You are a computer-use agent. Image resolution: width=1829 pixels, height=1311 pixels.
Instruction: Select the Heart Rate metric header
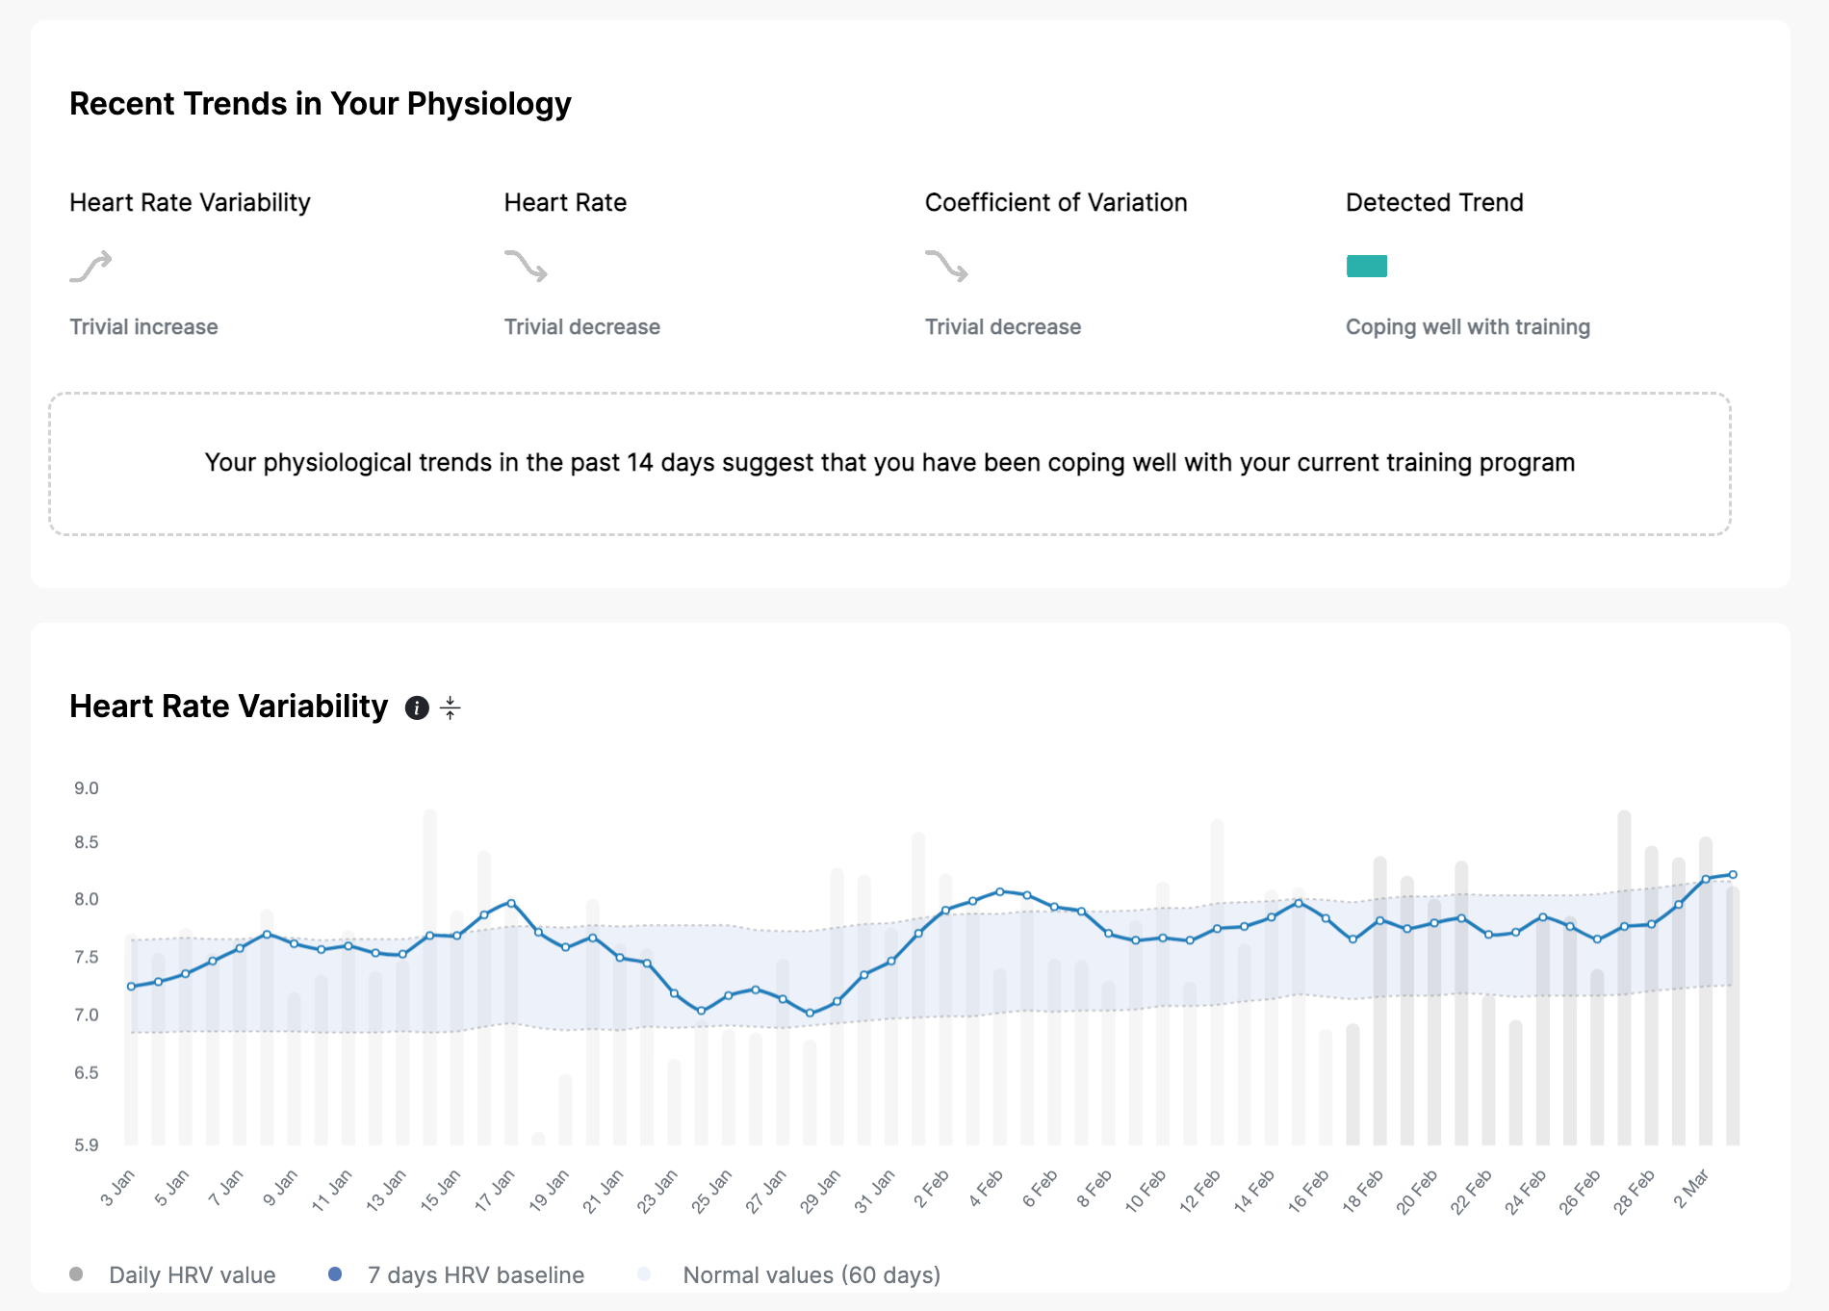pos(565,202)
